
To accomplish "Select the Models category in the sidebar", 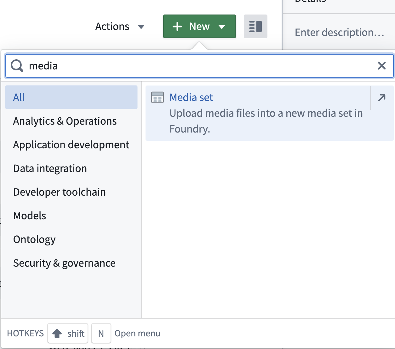I will coord(29,216).
